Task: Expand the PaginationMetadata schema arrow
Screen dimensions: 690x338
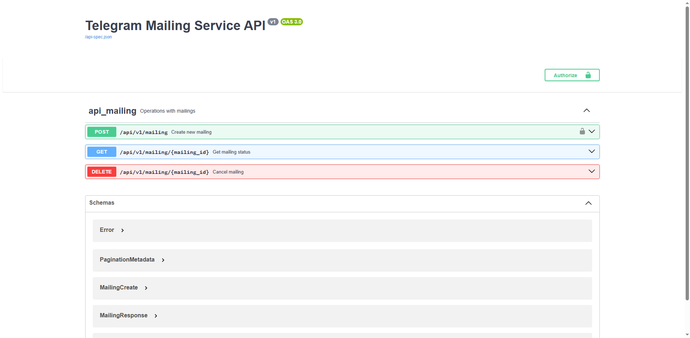Action: coord(163,260)
